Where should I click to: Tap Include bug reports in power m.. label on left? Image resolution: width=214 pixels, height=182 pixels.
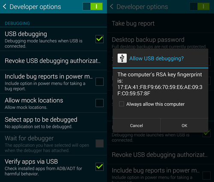tap(49, 77)
